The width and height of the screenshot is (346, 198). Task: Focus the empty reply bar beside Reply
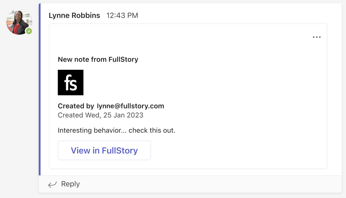point(209,184)
